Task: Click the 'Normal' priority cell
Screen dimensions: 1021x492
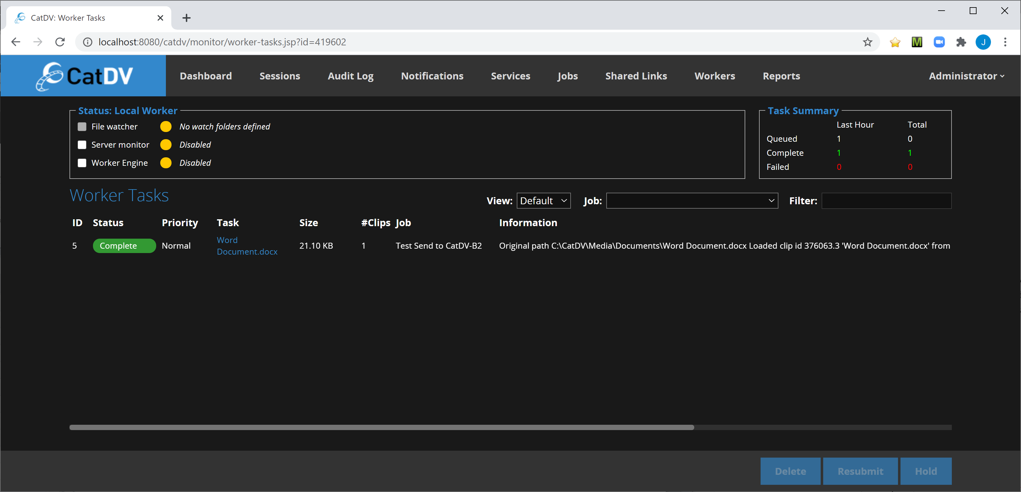Action: point(176,246)
